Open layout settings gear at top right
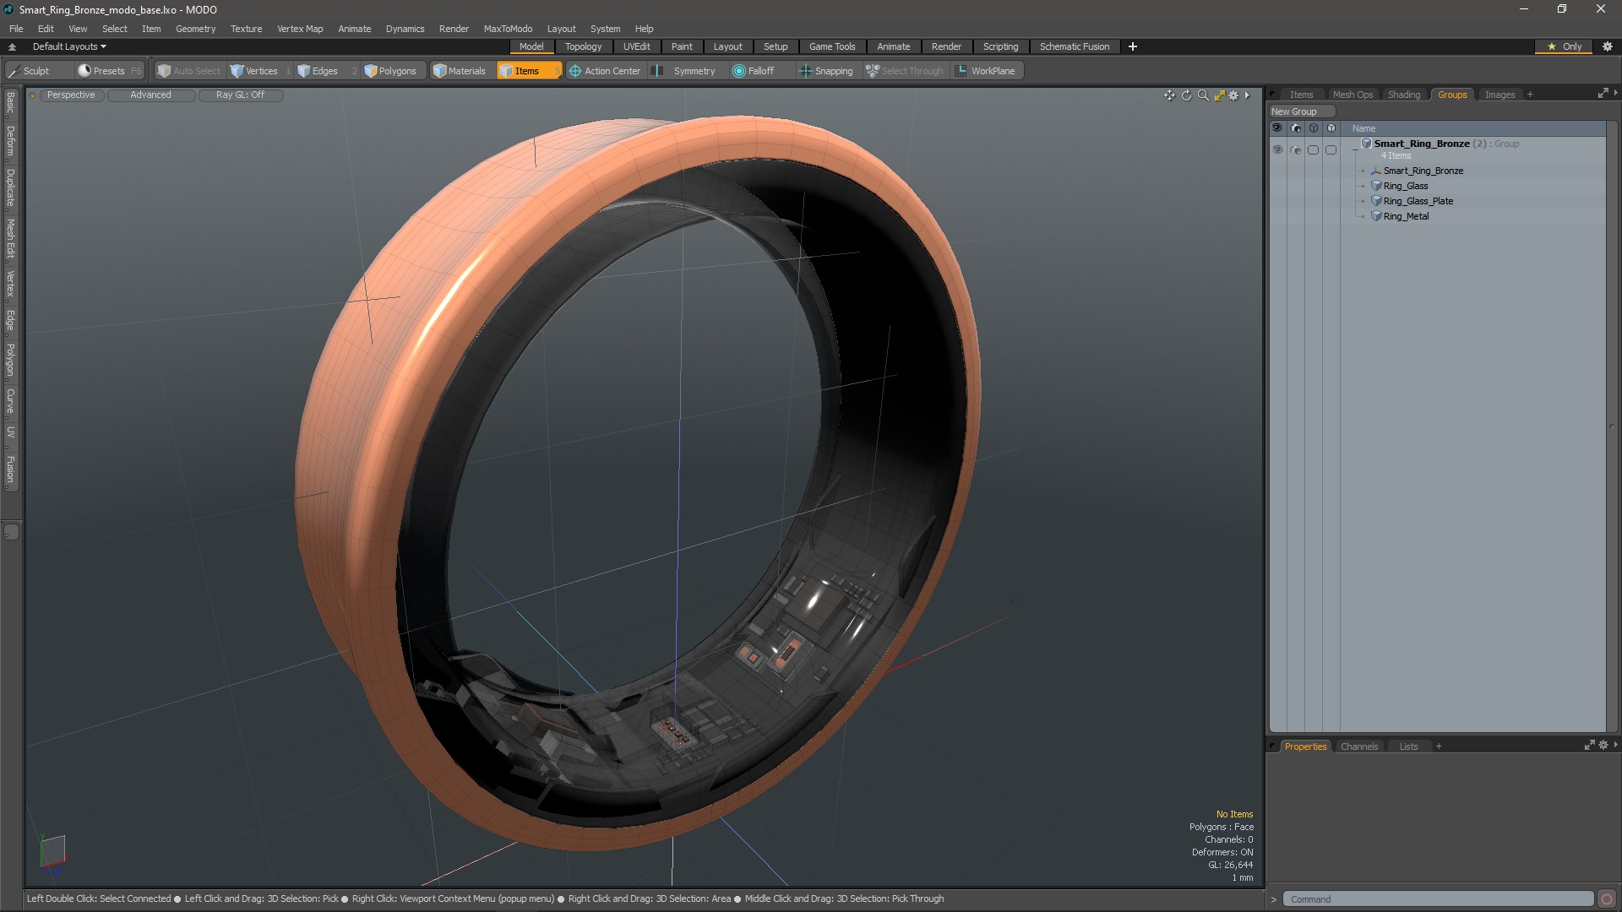The height and width of the screenshot is (912, 1622). tap(1608, 46)
